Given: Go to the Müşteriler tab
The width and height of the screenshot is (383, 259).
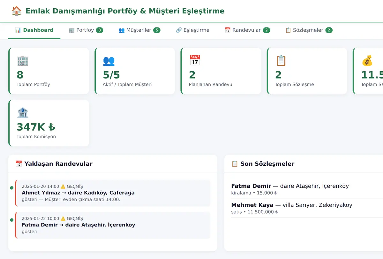Looking at the screenshot, I should (x=139, y=30).
